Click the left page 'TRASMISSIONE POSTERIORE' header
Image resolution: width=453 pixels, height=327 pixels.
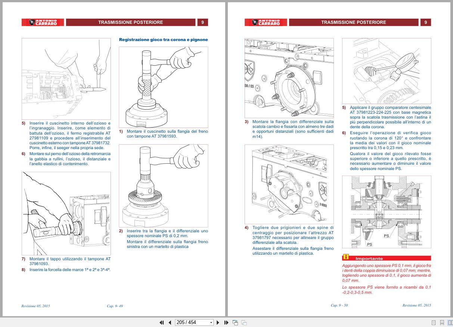(131, 22)
